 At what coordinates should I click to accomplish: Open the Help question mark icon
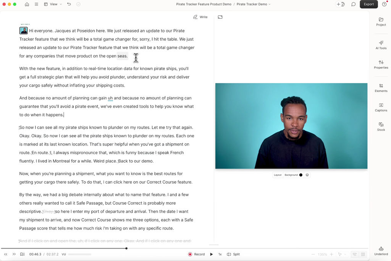pyautogui.click(x=384, y=4)
